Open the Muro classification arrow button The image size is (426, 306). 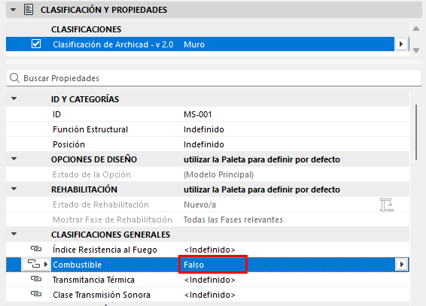(x=401, y=44)
